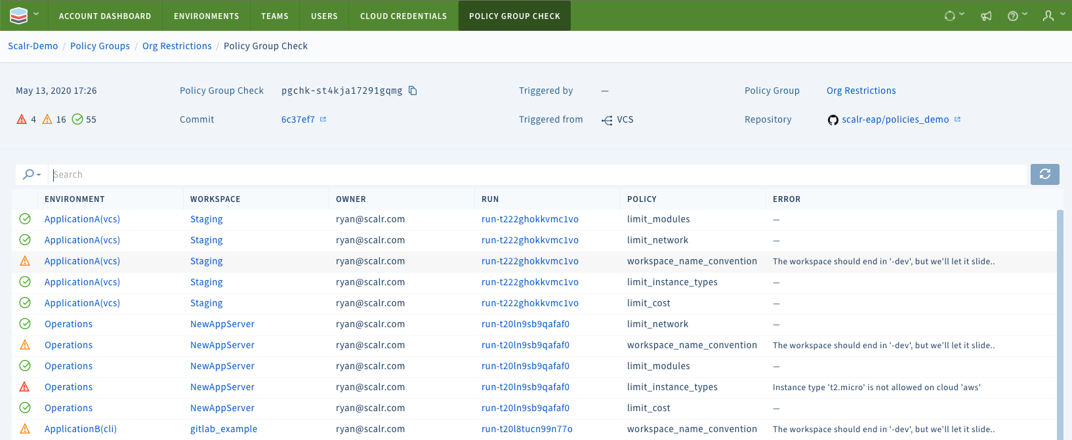Focus the Search input field

click(x=537, y=174)
